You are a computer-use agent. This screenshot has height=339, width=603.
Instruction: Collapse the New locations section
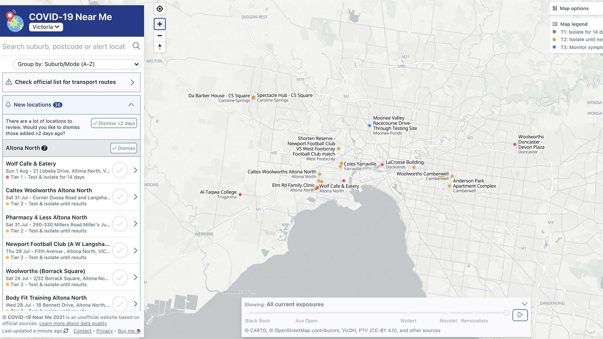[x=131, y=105]
